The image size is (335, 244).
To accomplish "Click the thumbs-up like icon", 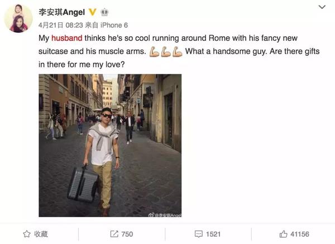I will tap(283, 234).
